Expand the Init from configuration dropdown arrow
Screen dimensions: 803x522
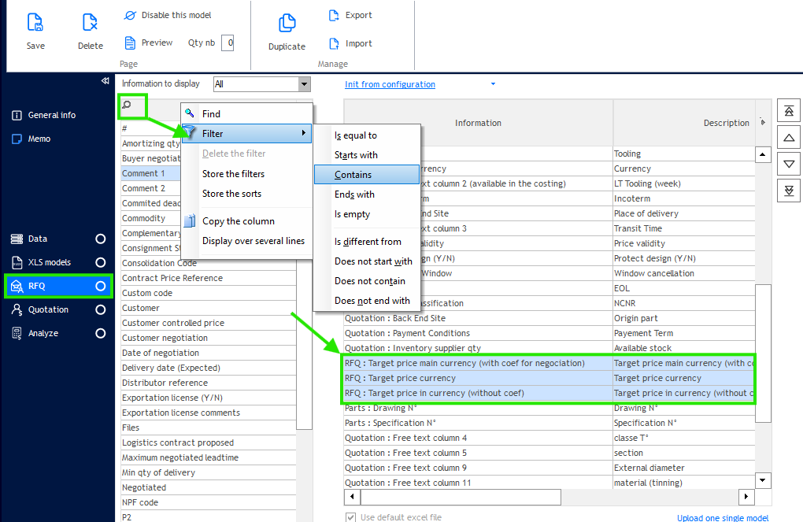point(493,84)
